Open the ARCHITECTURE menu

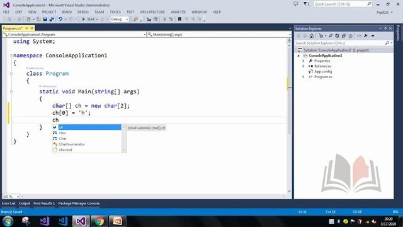[152, 12]
